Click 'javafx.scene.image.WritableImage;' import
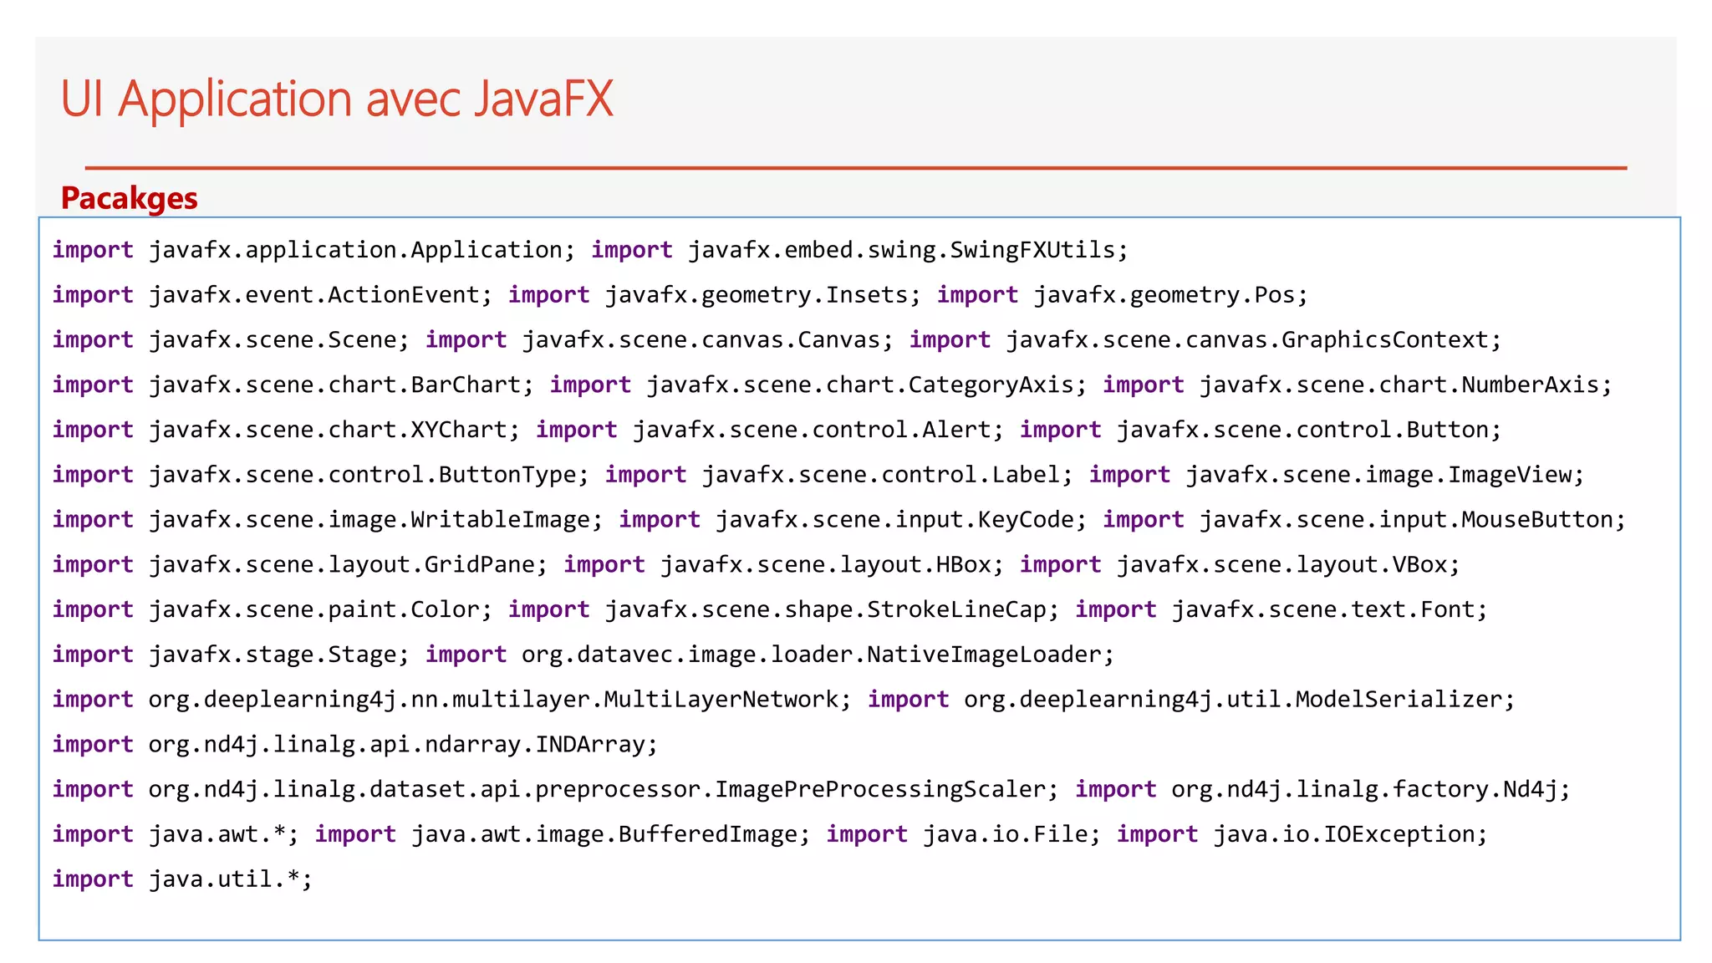 pos(376,521)
